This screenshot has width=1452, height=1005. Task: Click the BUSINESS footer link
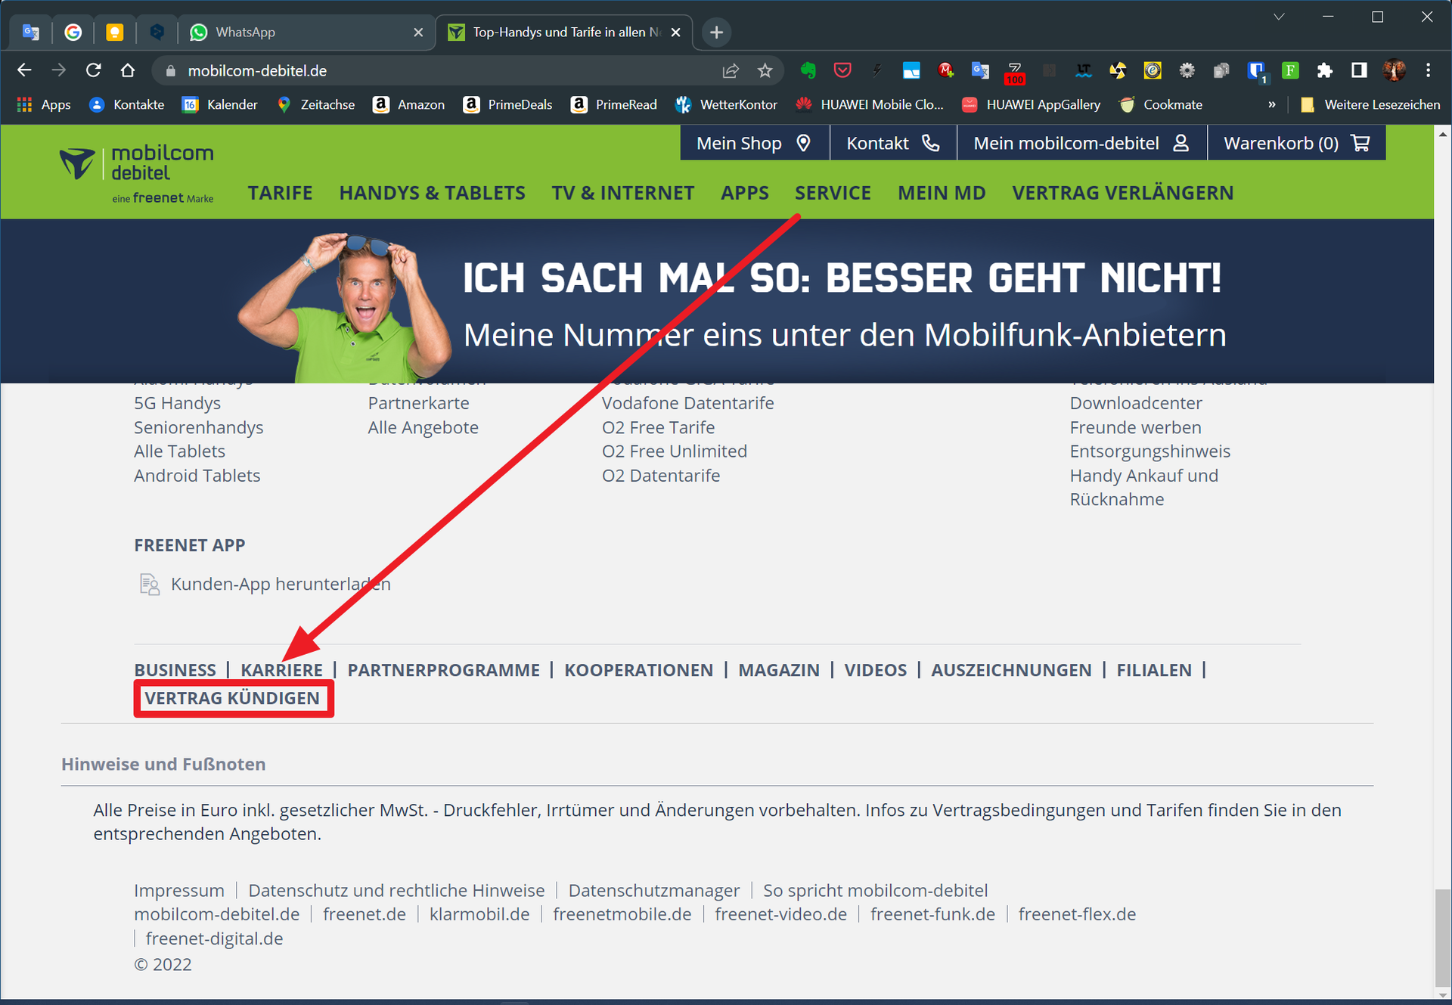[175, 670]
